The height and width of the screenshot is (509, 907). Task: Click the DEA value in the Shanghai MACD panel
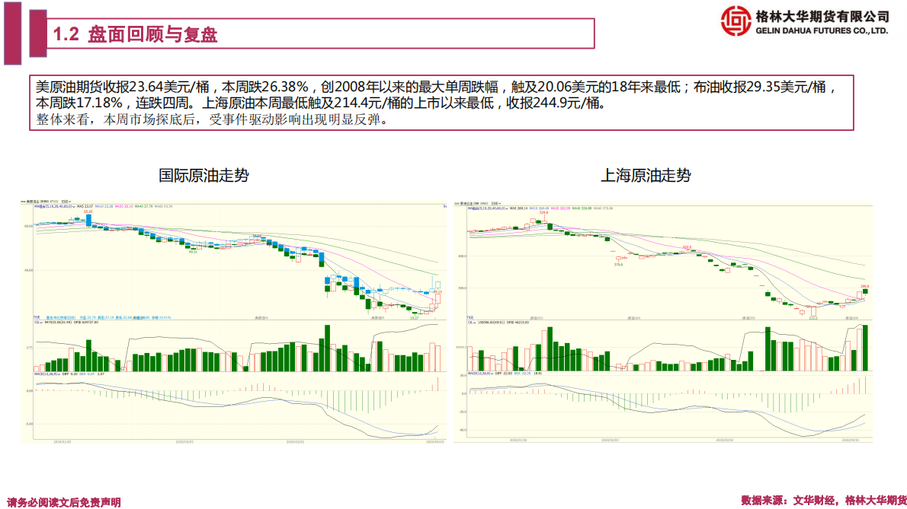pyautogui.click(x=522, y=374)
